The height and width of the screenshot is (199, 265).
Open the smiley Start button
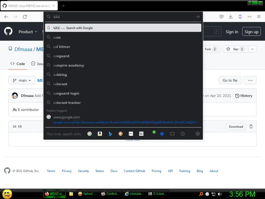click(x=7, y=194)
